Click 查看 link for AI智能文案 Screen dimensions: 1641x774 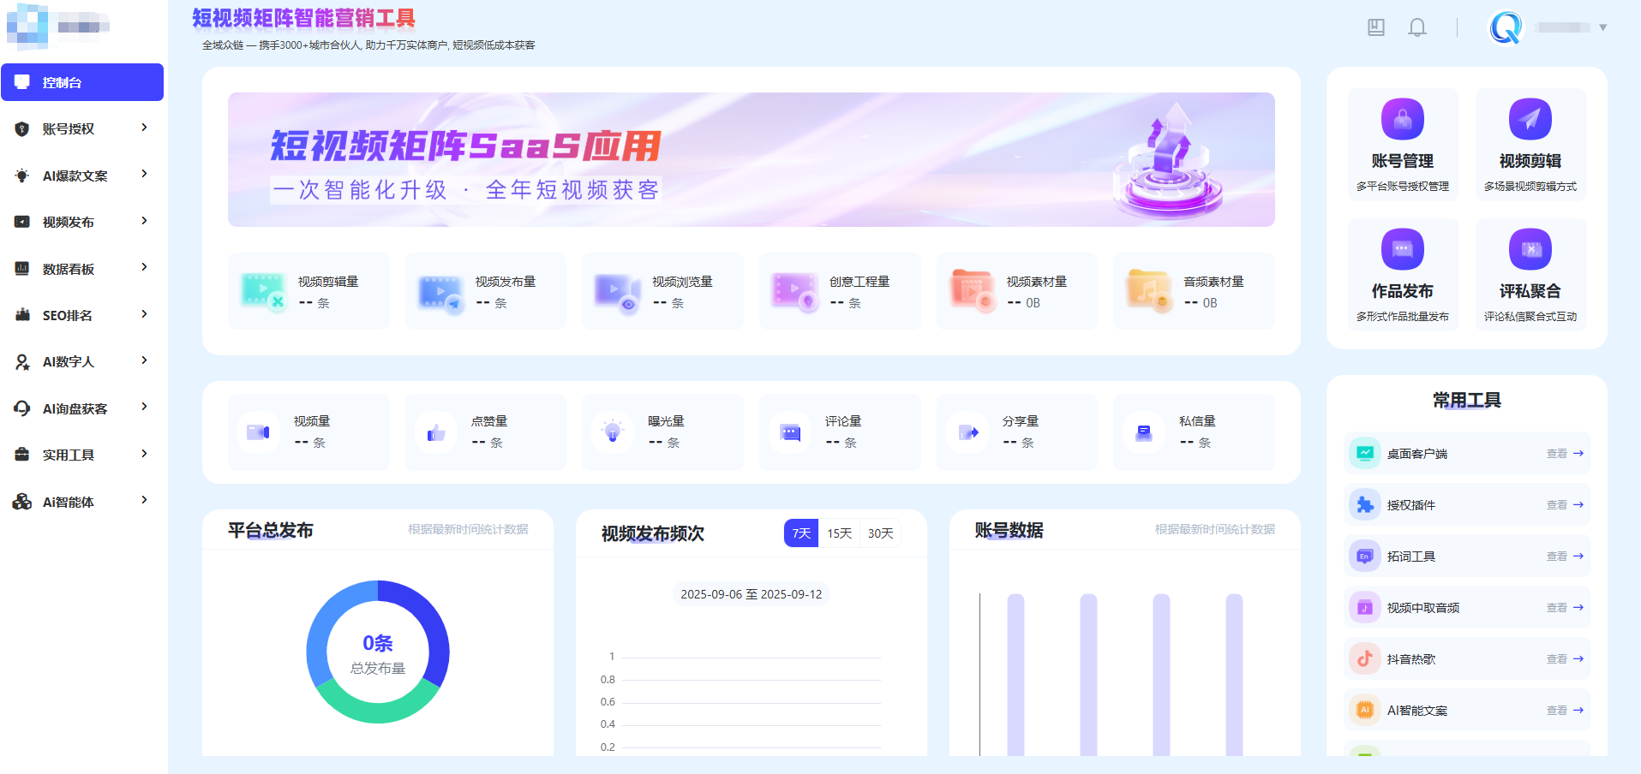[x=1565, y=711]
